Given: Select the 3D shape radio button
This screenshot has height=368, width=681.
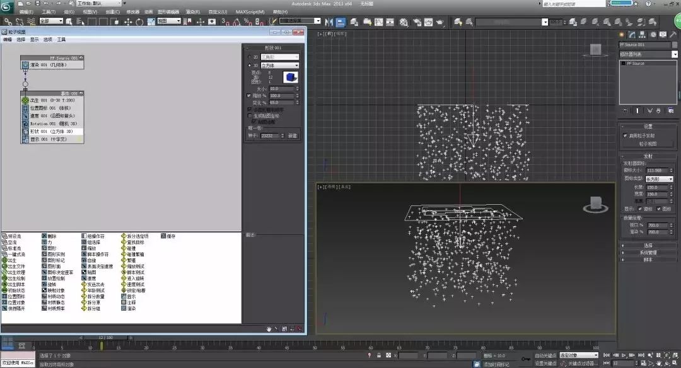Looking at the screenshot, I should click(250, 66).
